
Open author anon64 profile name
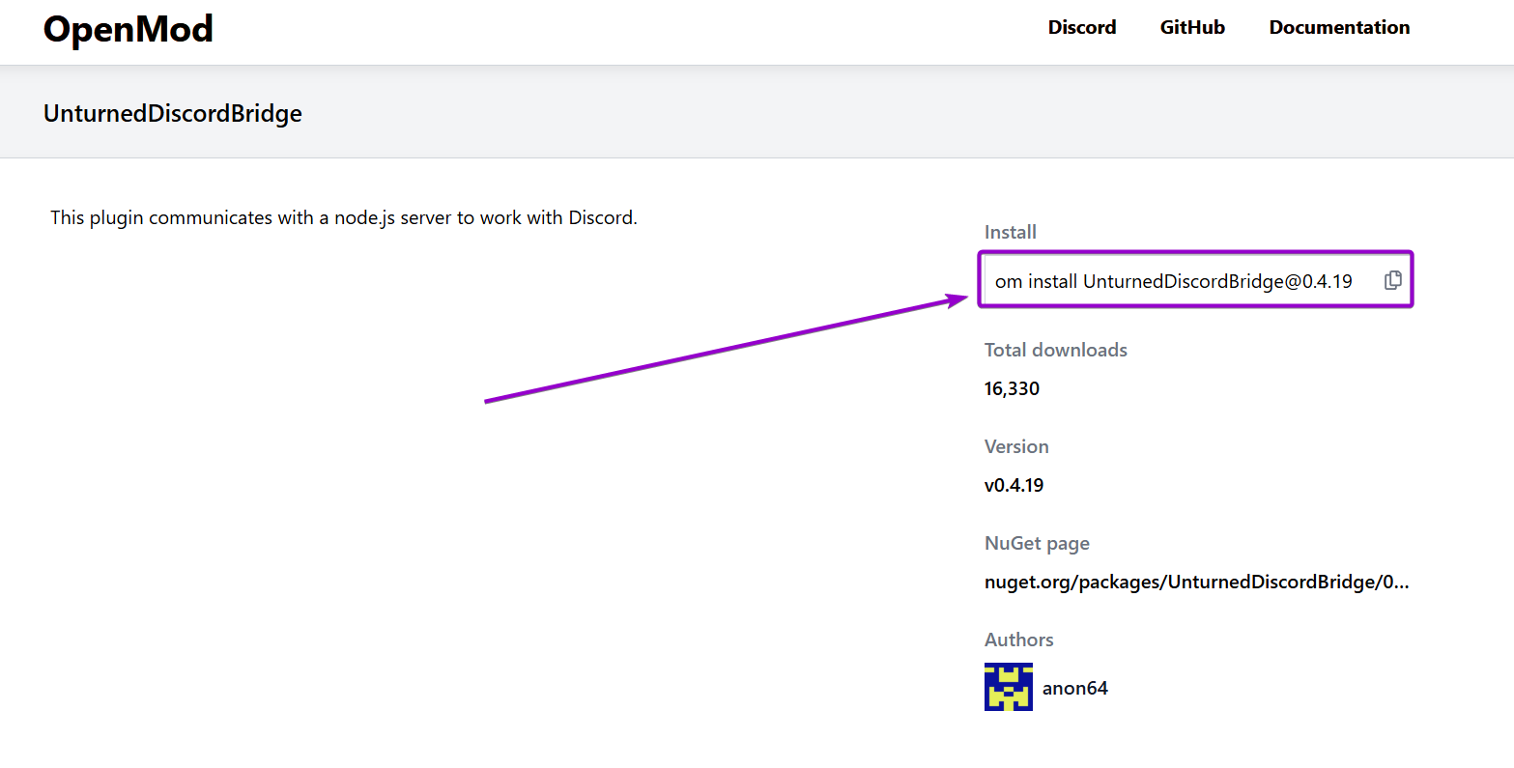pos(1075,688)
